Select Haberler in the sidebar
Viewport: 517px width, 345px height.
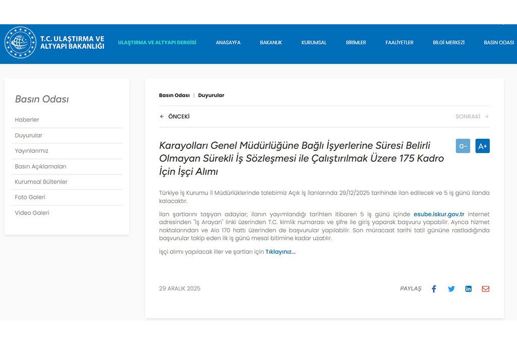click(27, 120)
